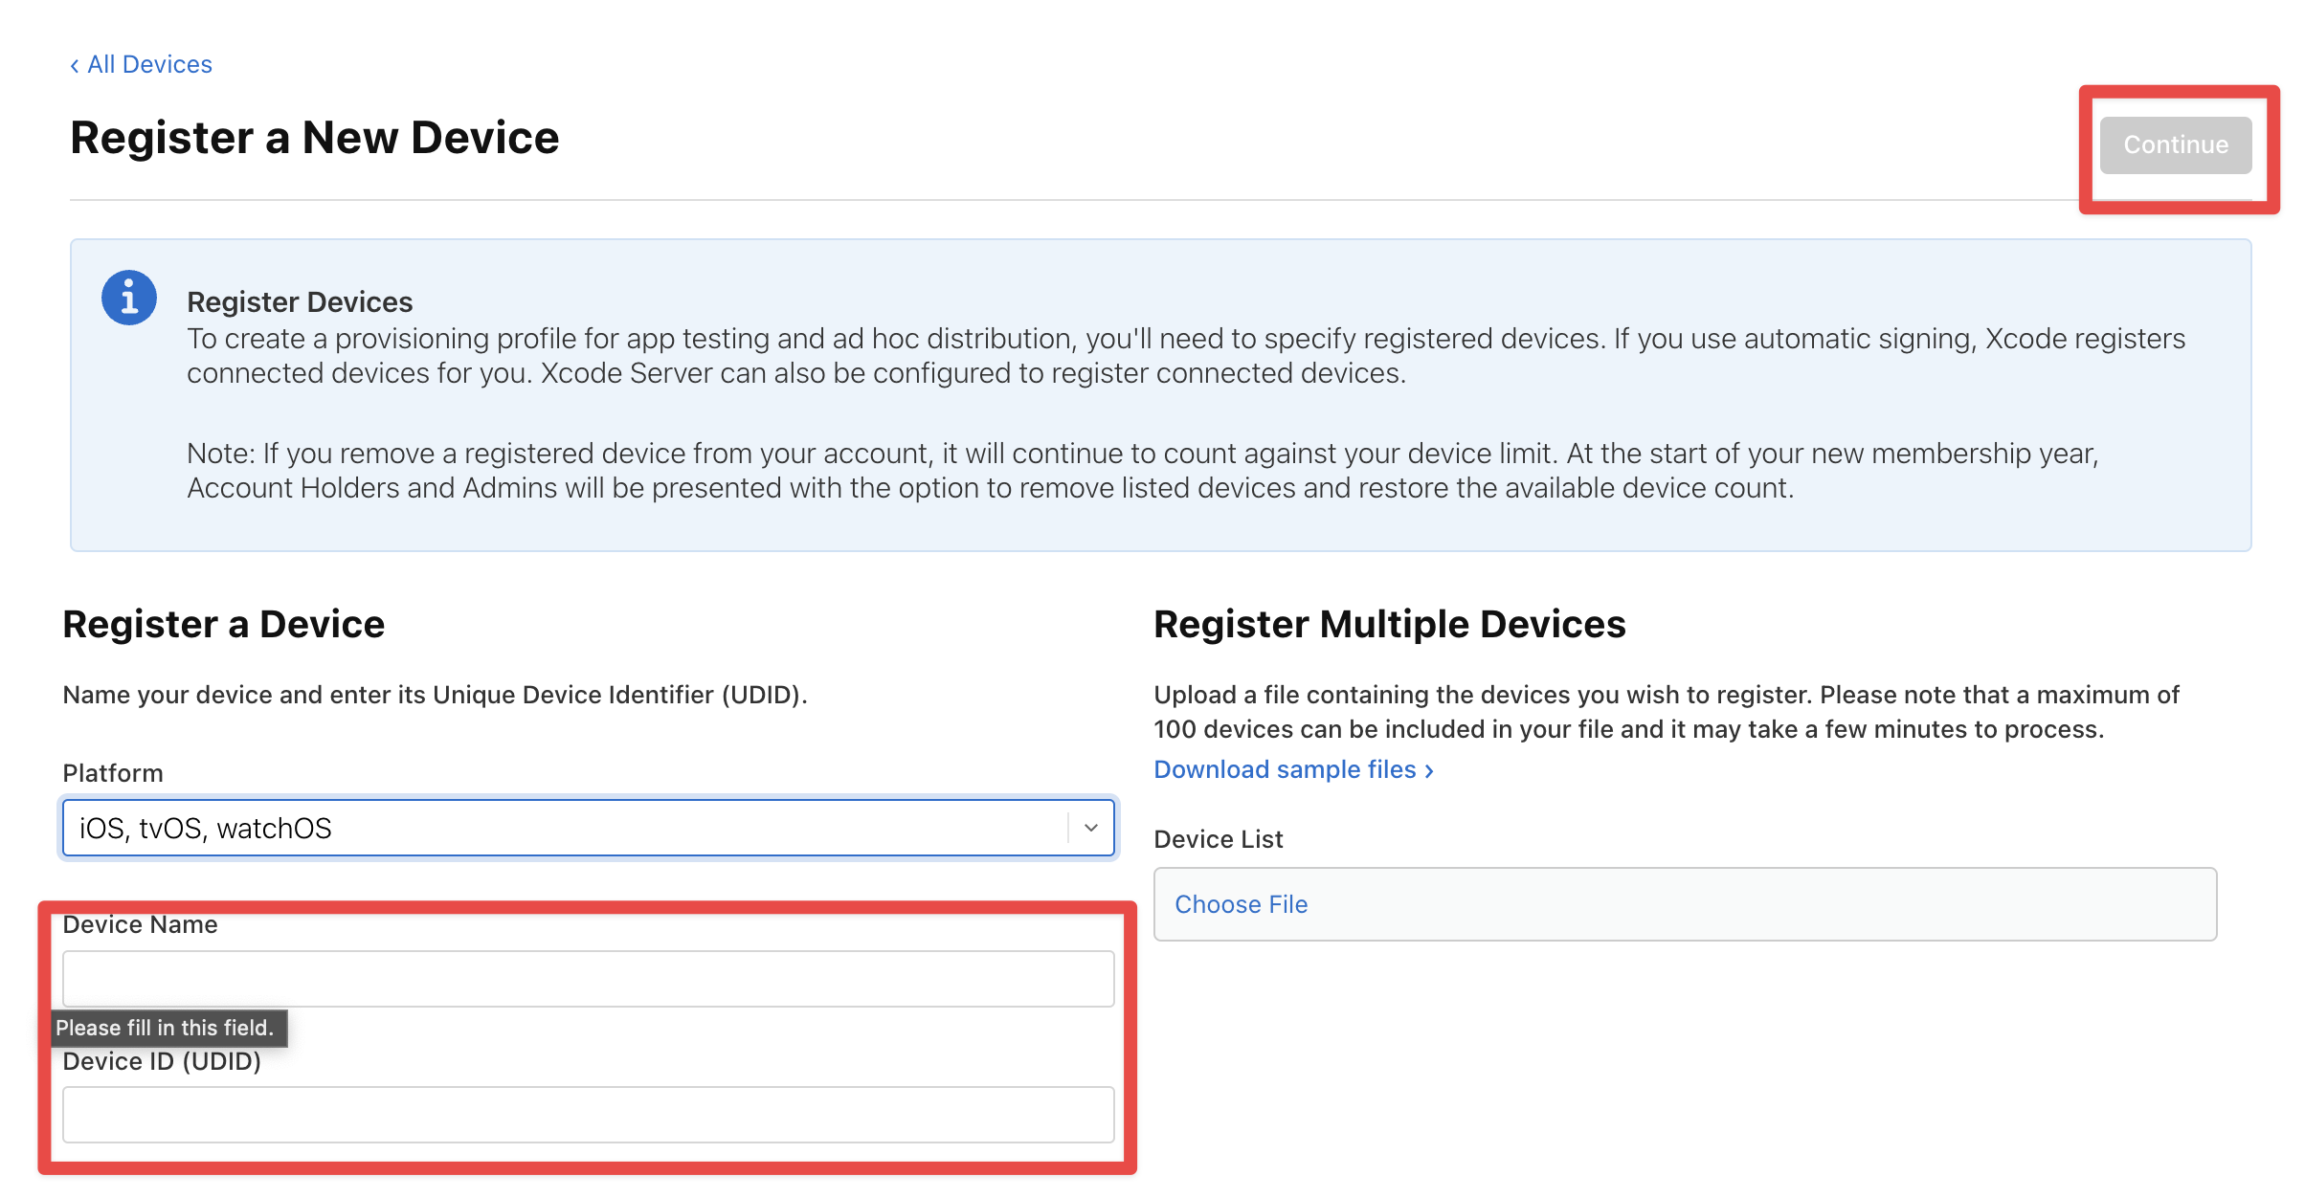
Task: Click the arrow icon after Download sample files
Action: (x=1427, y=770)
